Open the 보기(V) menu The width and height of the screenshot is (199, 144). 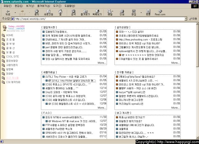30,6
